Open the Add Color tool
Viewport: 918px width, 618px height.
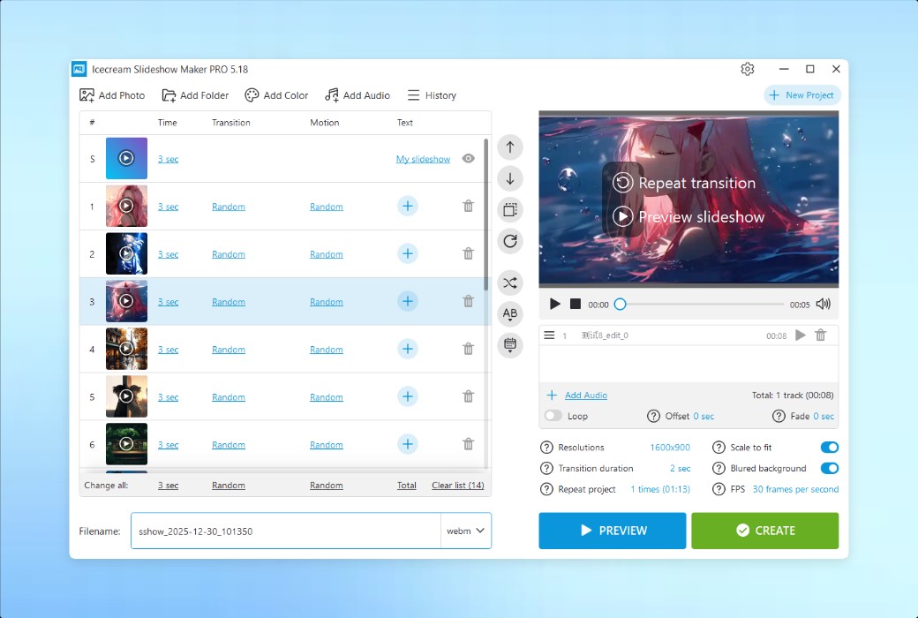click(276, 94)
